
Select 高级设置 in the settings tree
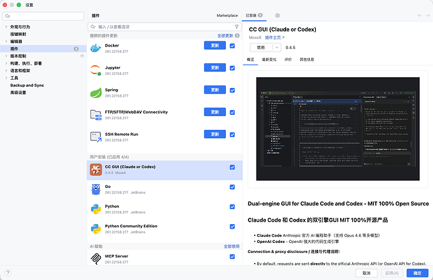point(18,92)
